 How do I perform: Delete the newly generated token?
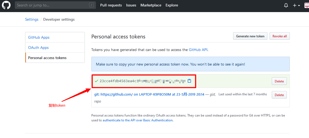coord(279,81)
